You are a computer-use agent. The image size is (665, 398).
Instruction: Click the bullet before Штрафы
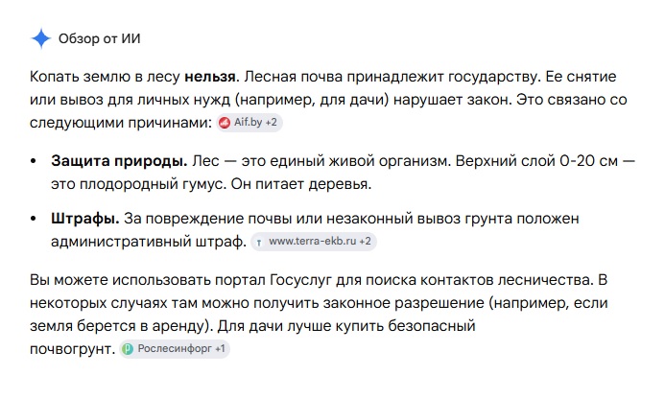[x=34, y=219]
